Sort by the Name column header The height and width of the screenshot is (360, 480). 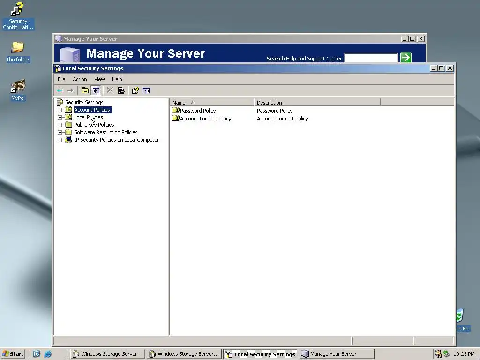pos(212,103)
